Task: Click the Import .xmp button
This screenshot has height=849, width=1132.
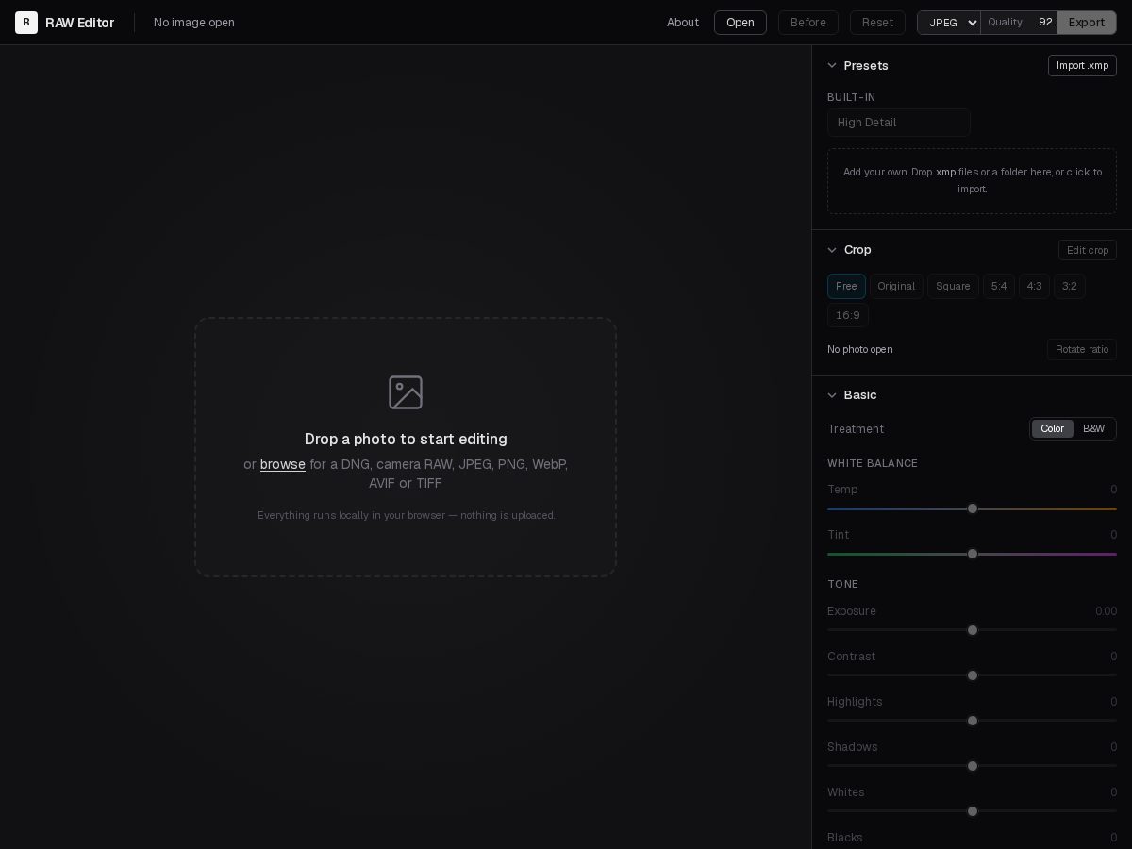Action: pyautogui.click(x=1082, y=65)
